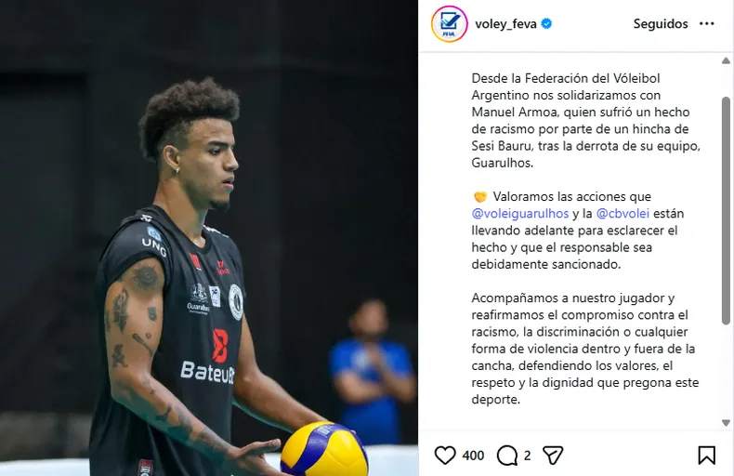Click the yellow and blue volleyball
Viewport: 734px width, 476px height.
pos(324,449)
